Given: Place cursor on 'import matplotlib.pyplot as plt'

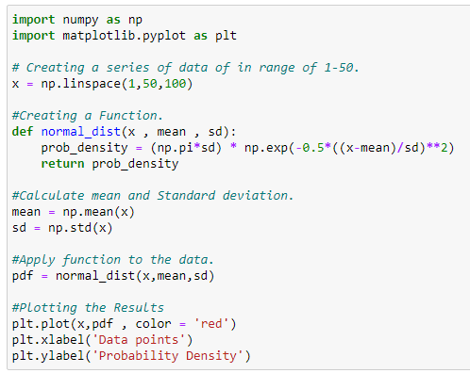Looking at the screenshot, I should tap(125, 36).
